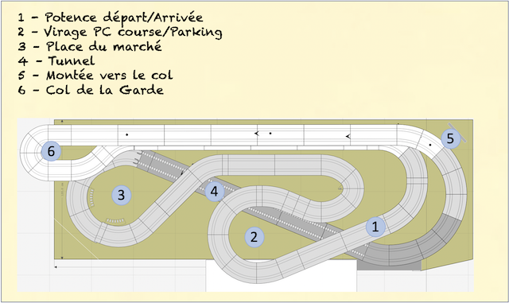This screenshot has width=509, height=303.
Task: Click circle marker 6 at the hairpin
Action: click(51, 151)
